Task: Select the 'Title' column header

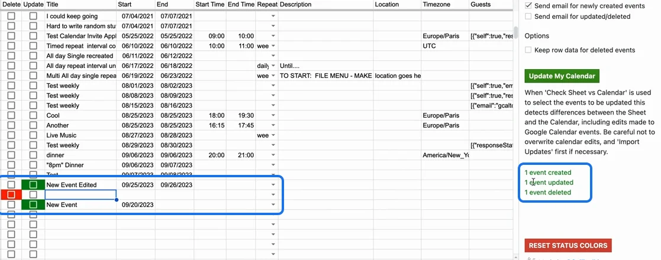Action: [x=80, y=5]
